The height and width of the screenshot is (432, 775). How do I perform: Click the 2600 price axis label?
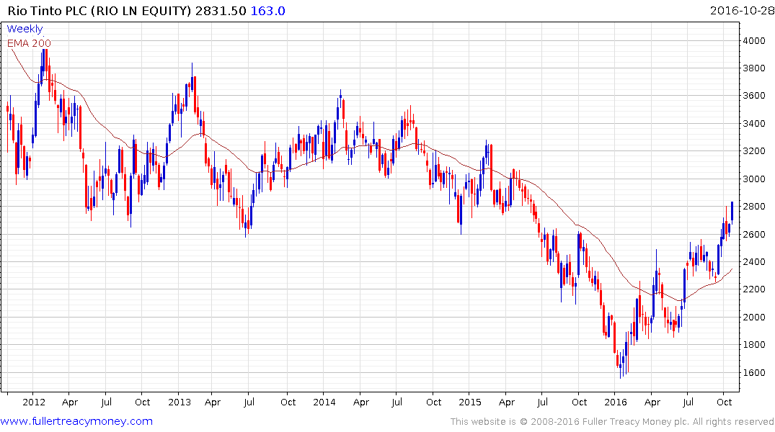pyautogui.click(x=754, y=235)
